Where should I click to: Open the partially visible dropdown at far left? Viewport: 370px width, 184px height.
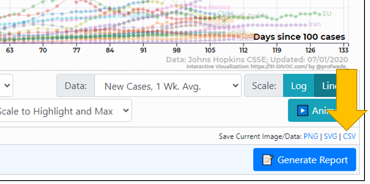point(6,85)
